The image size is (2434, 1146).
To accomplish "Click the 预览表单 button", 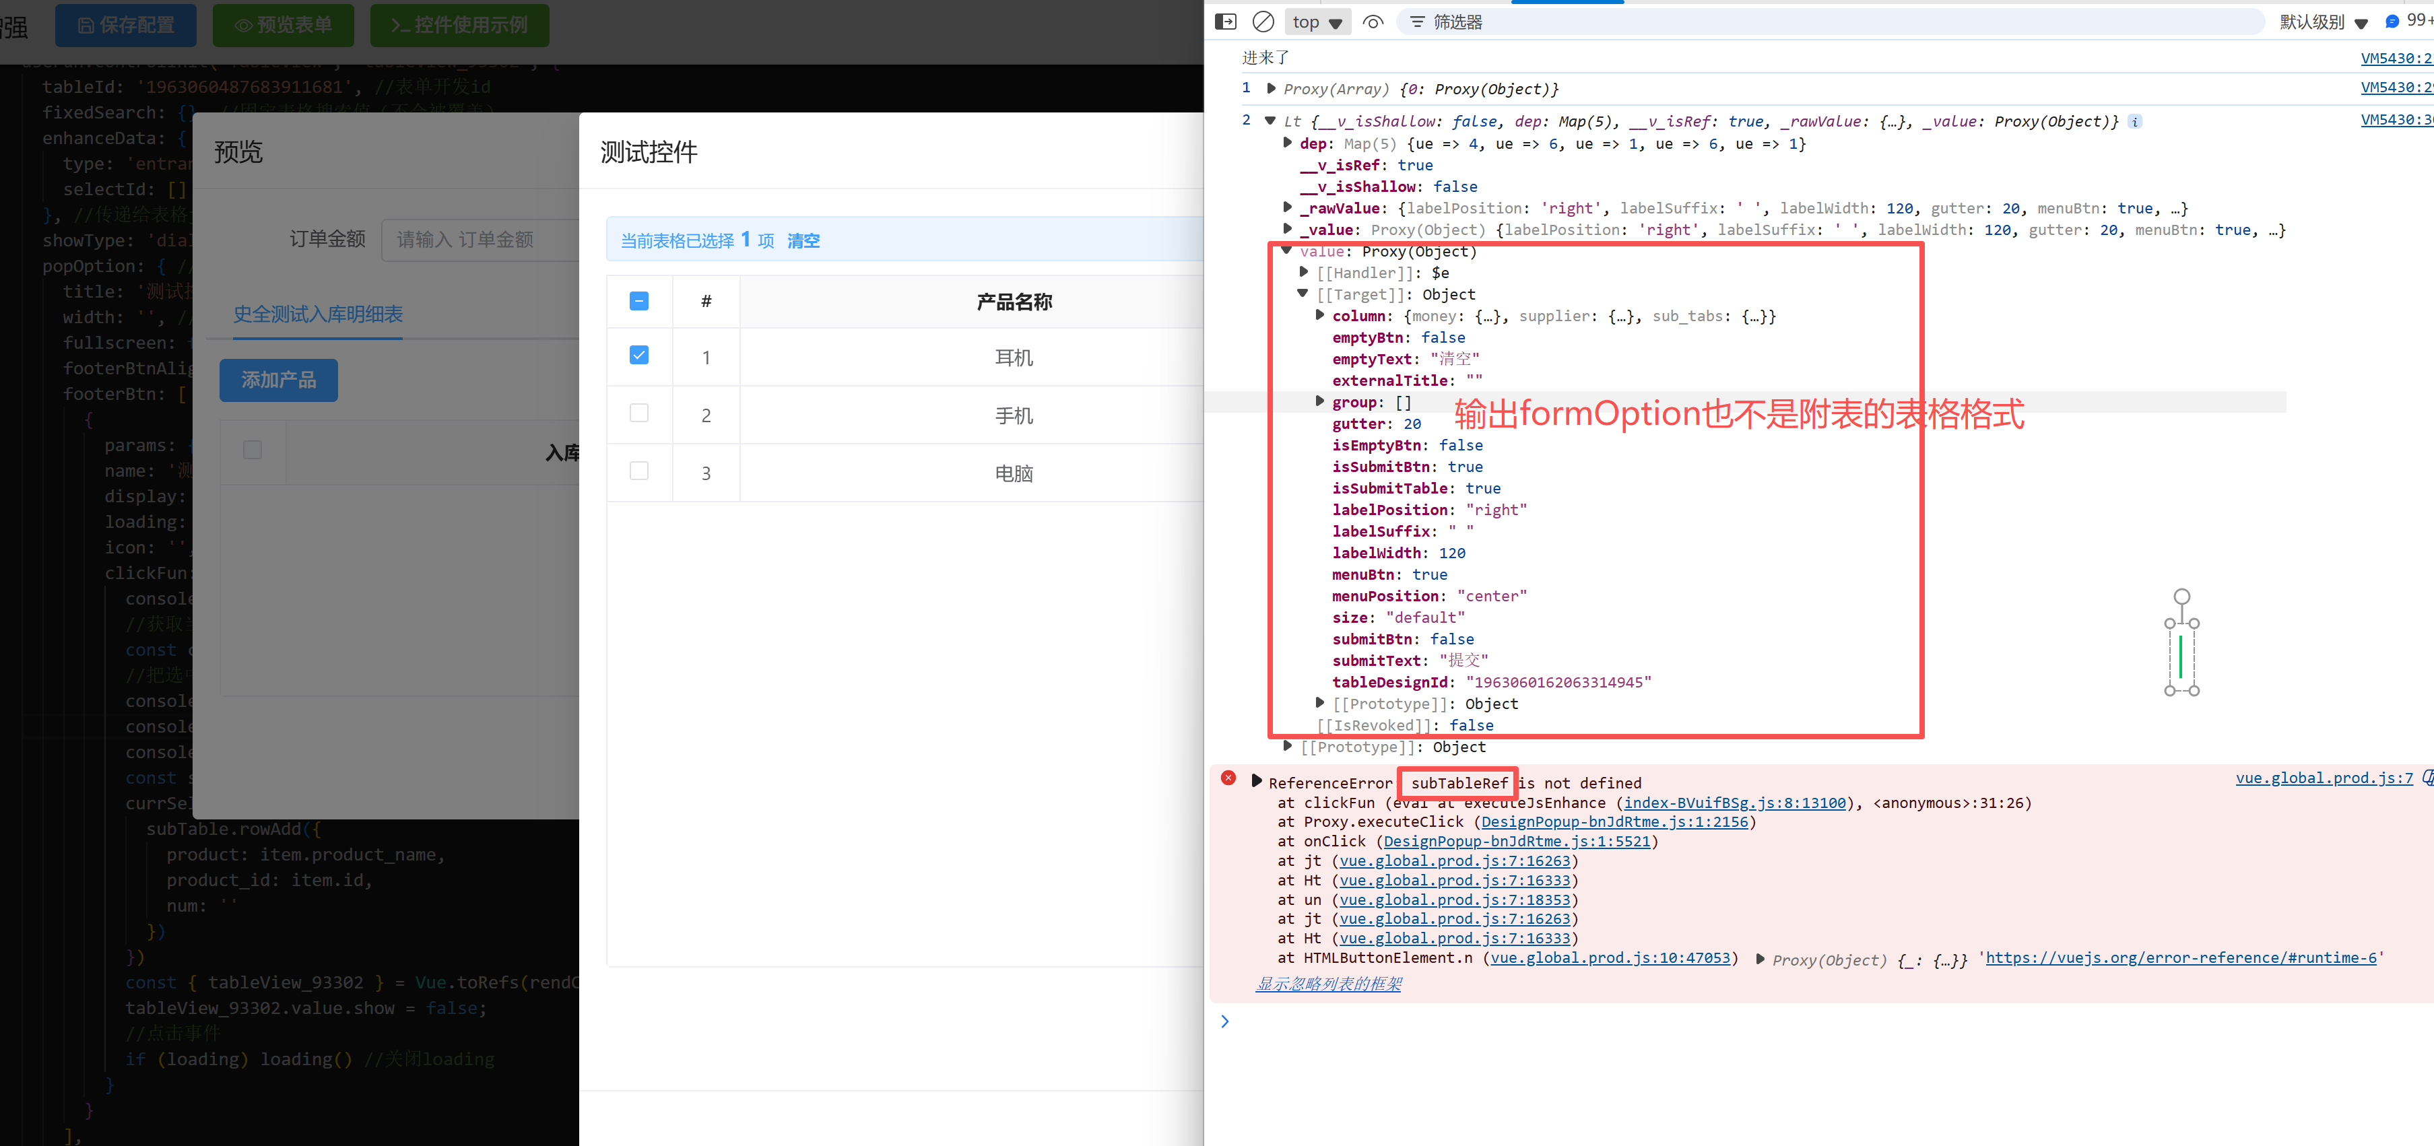I will pyautogui.click(x=284, y=24).
